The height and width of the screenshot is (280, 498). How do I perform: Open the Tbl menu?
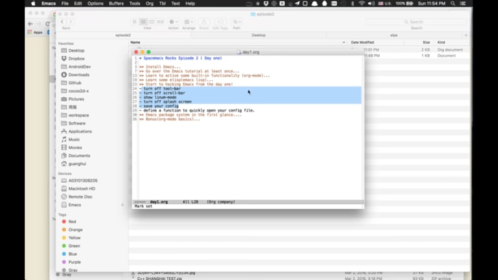click(162, 3)
